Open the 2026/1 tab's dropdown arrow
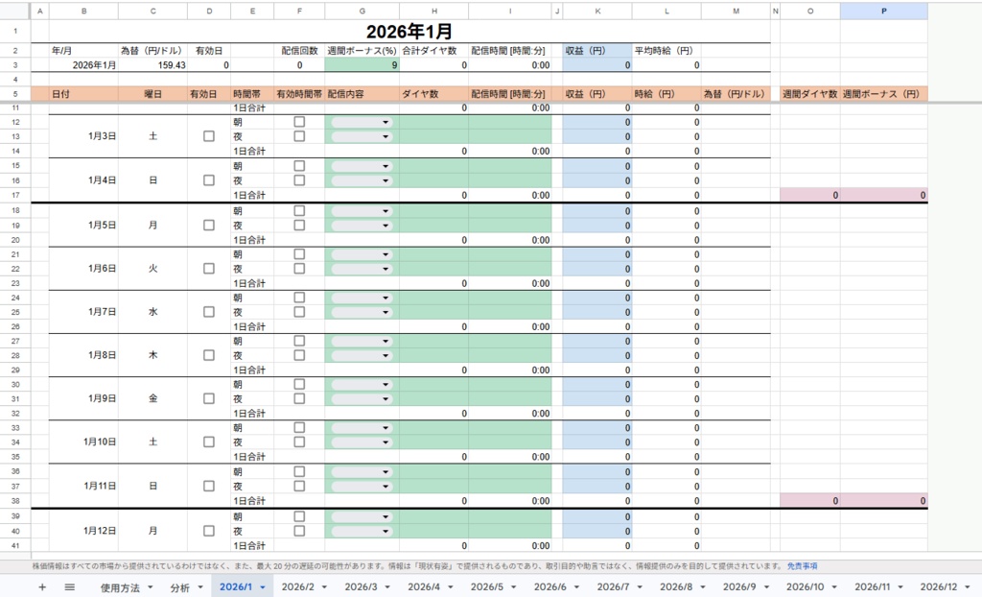This screenshot has width=982, height=597. [x=263, y=587]
